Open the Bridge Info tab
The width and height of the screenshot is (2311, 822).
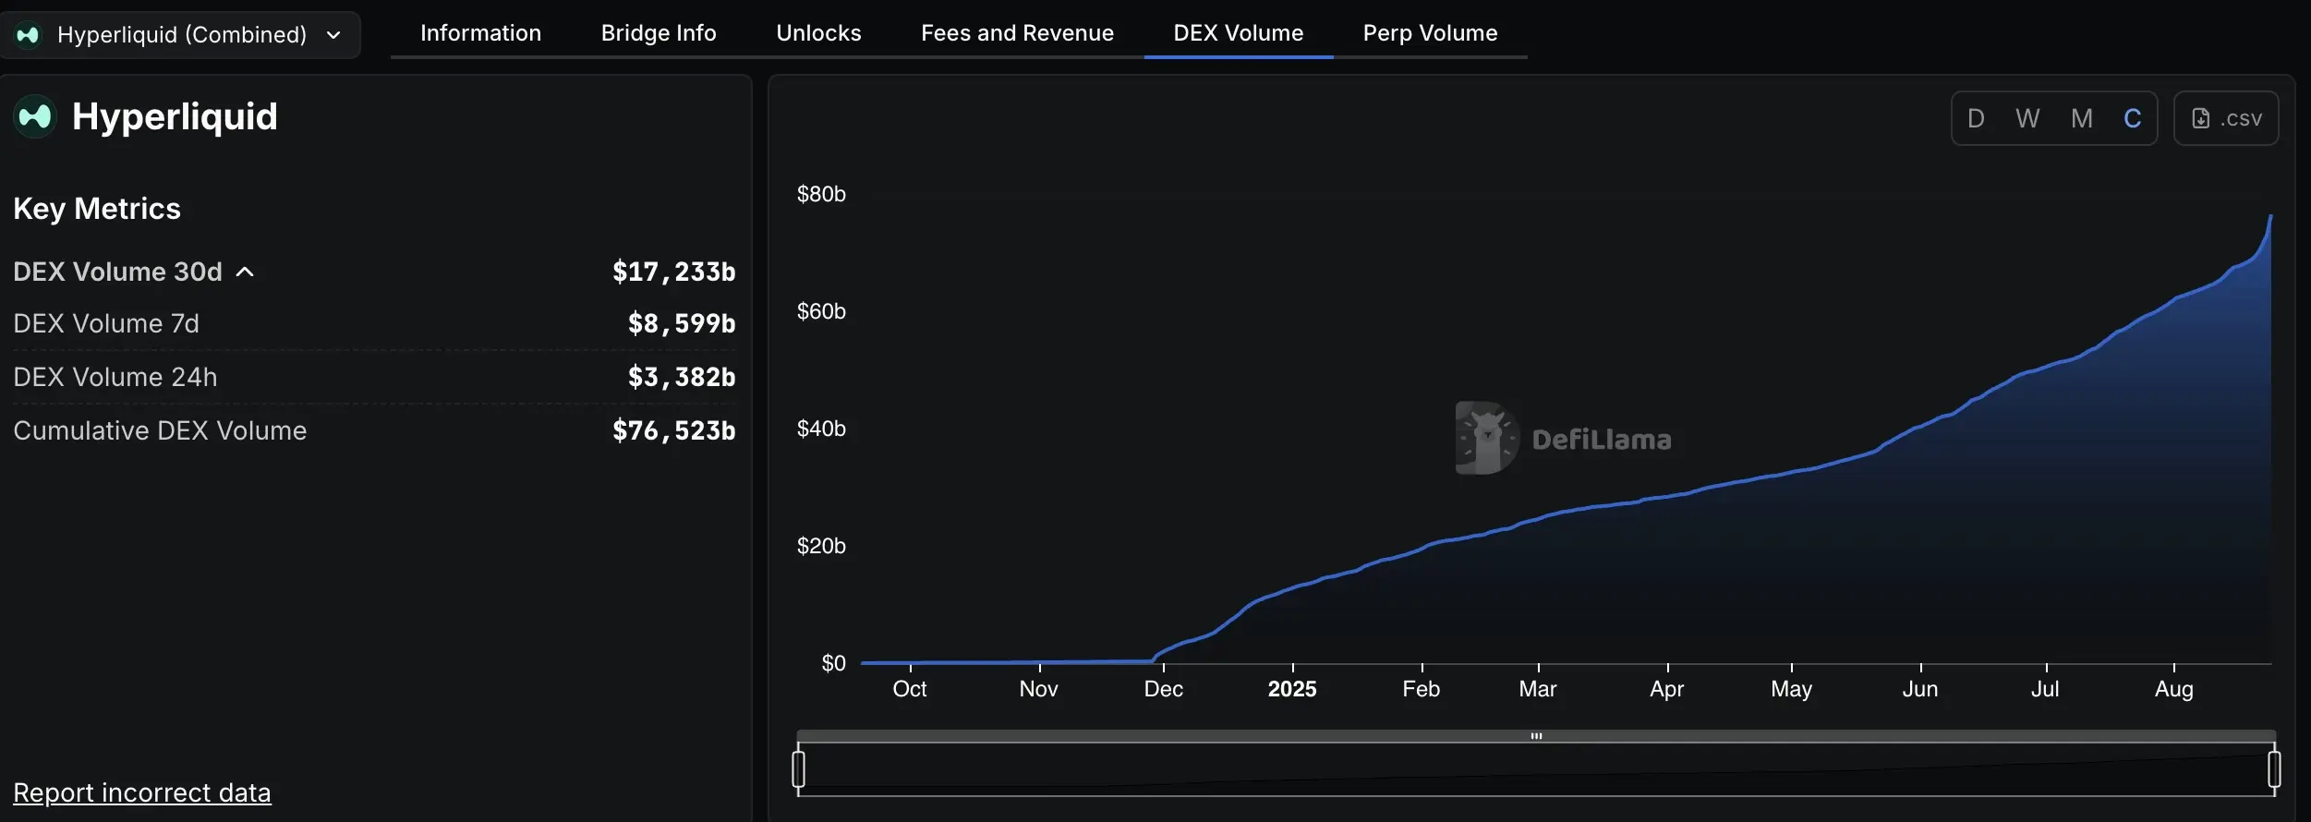(659, 33)
